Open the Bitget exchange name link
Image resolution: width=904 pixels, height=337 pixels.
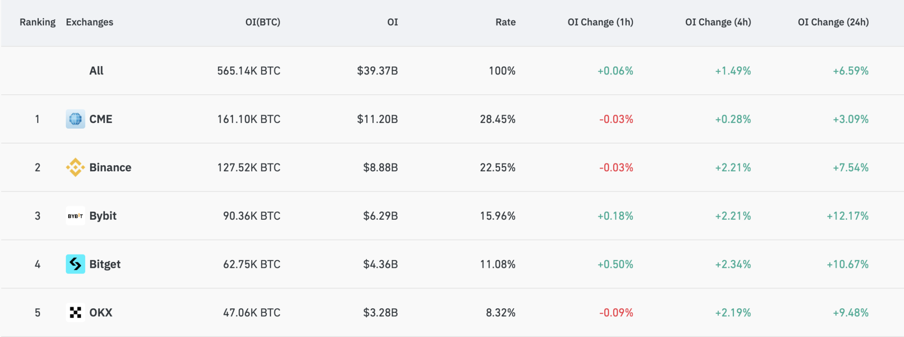click(x=105, y=264)
